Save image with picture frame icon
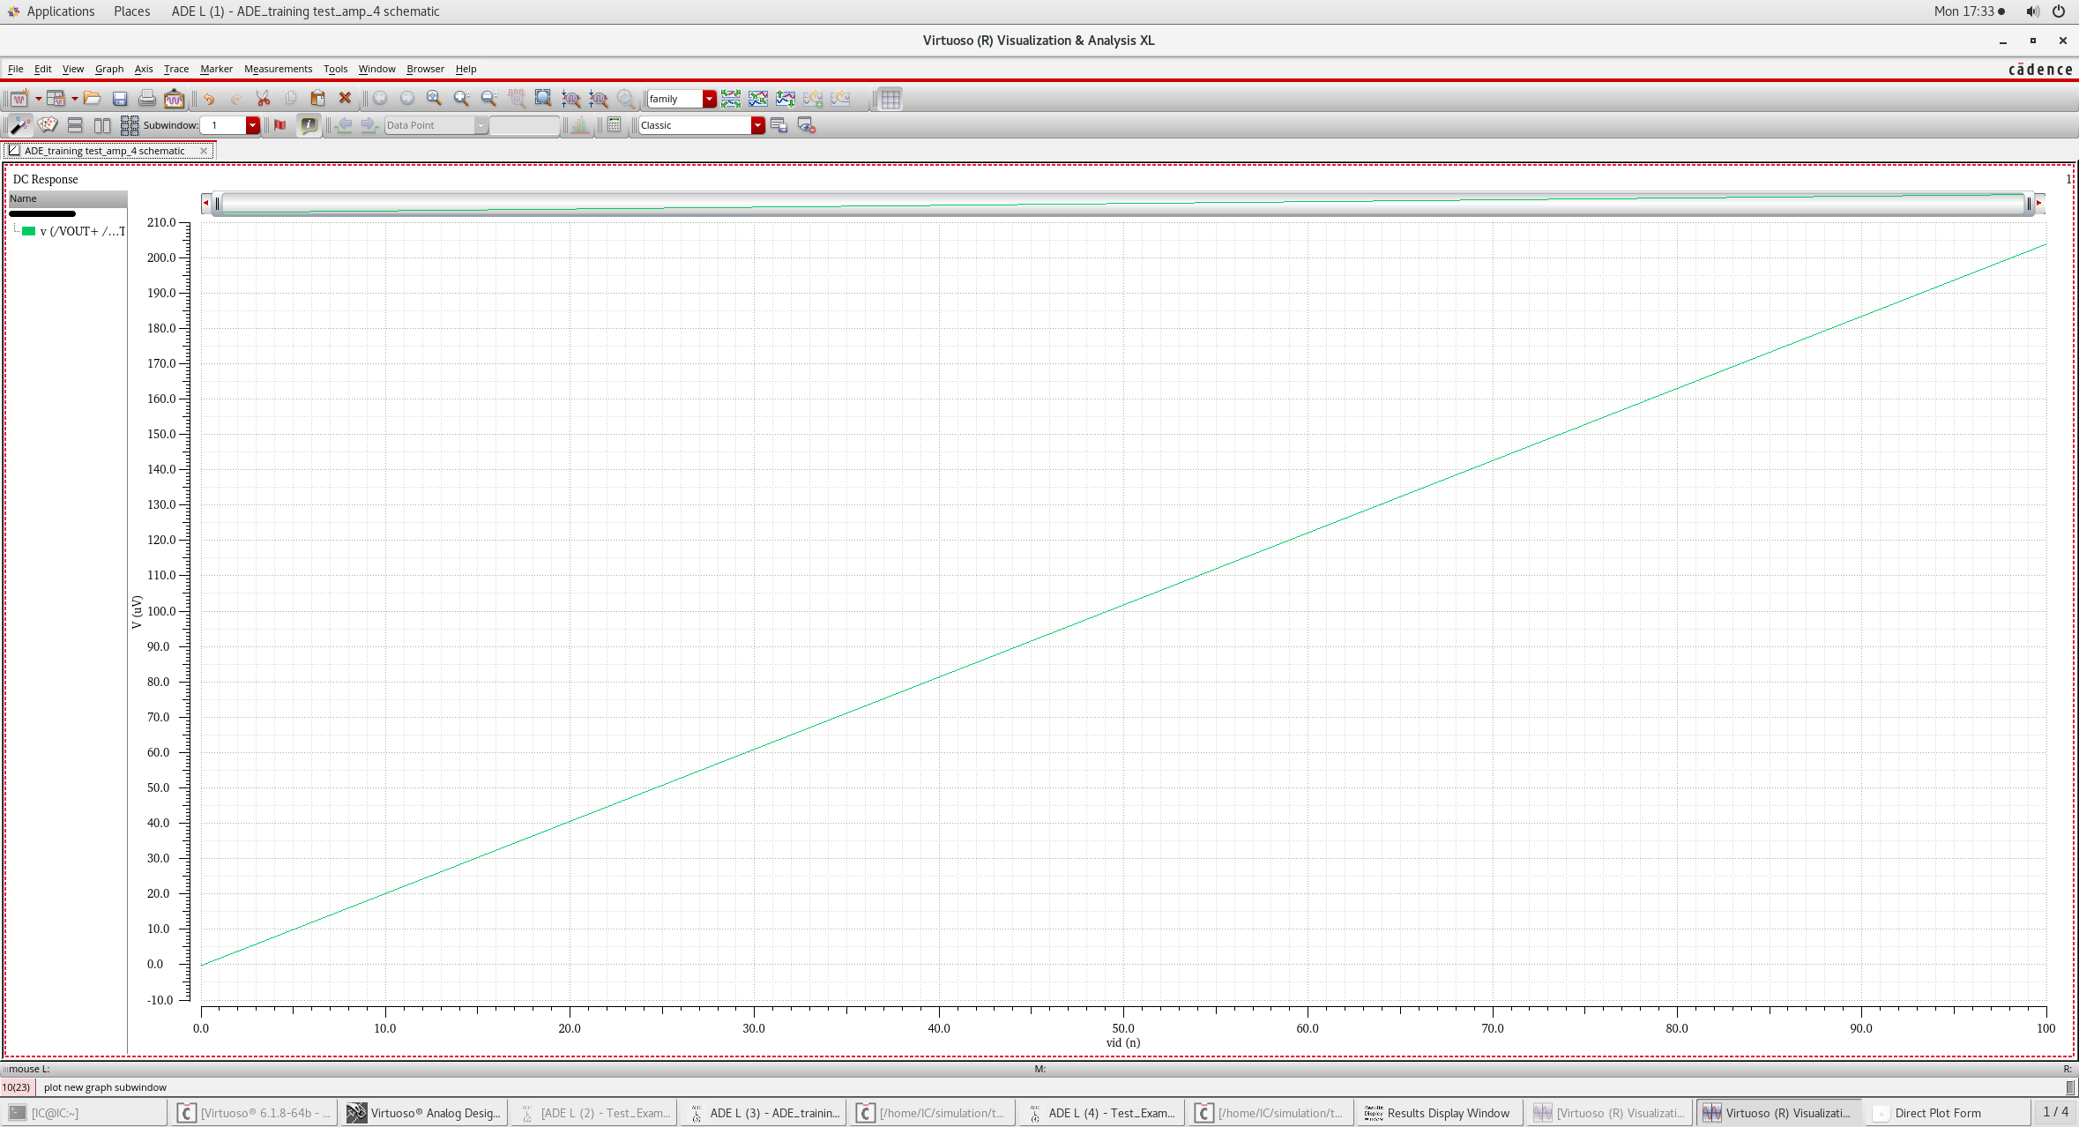 coord(175,99)
